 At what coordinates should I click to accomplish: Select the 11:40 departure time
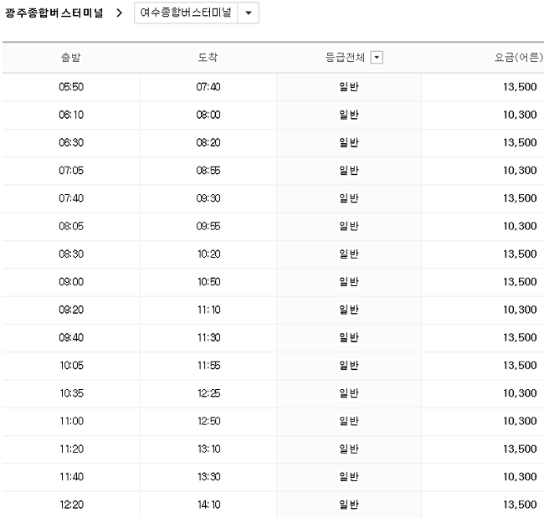click(71, 477)
